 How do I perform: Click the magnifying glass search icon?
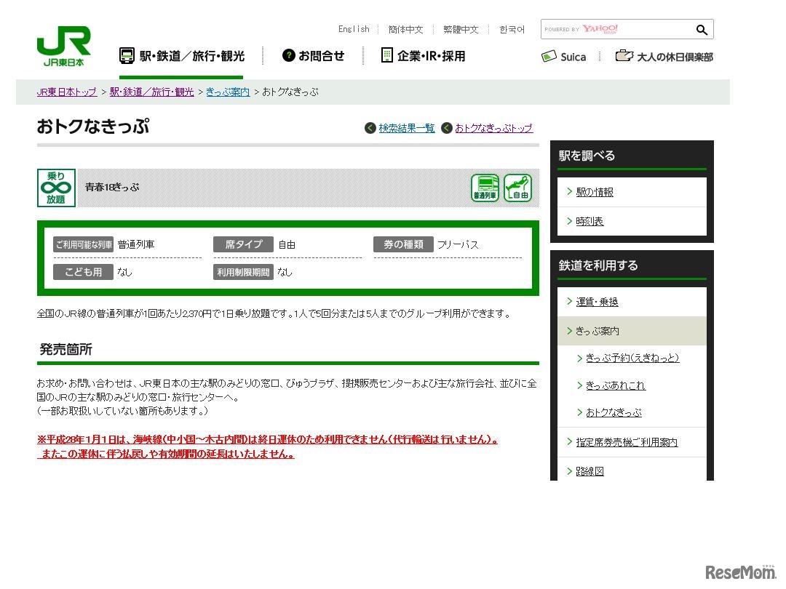point(701,30)
